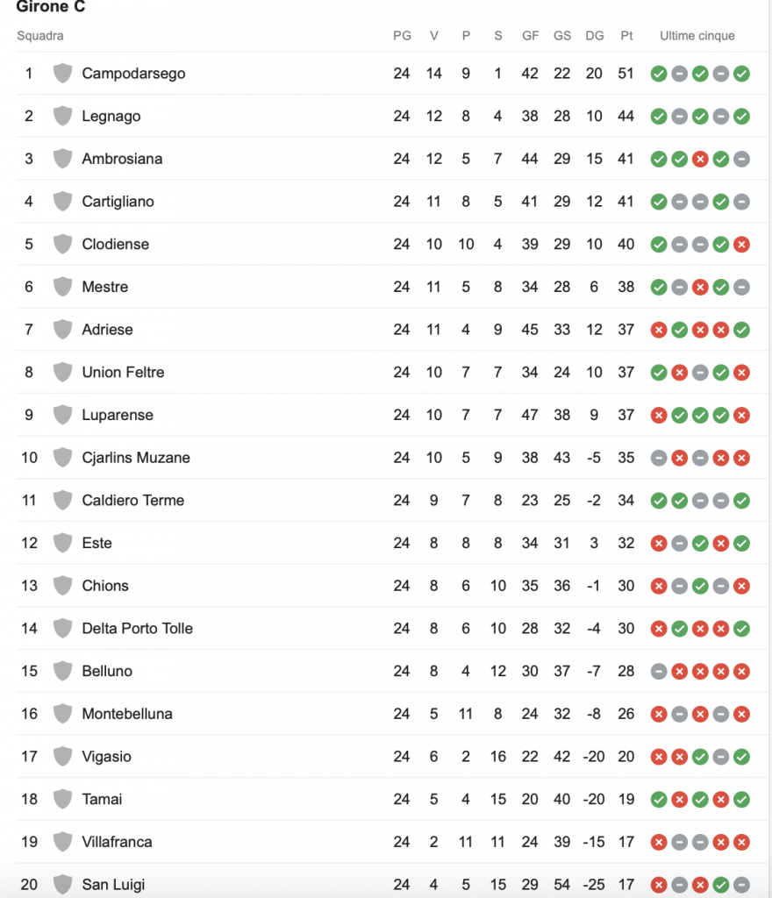
Task: Open Cjarlins Muzane team details
Action: [x=136, y=458]
